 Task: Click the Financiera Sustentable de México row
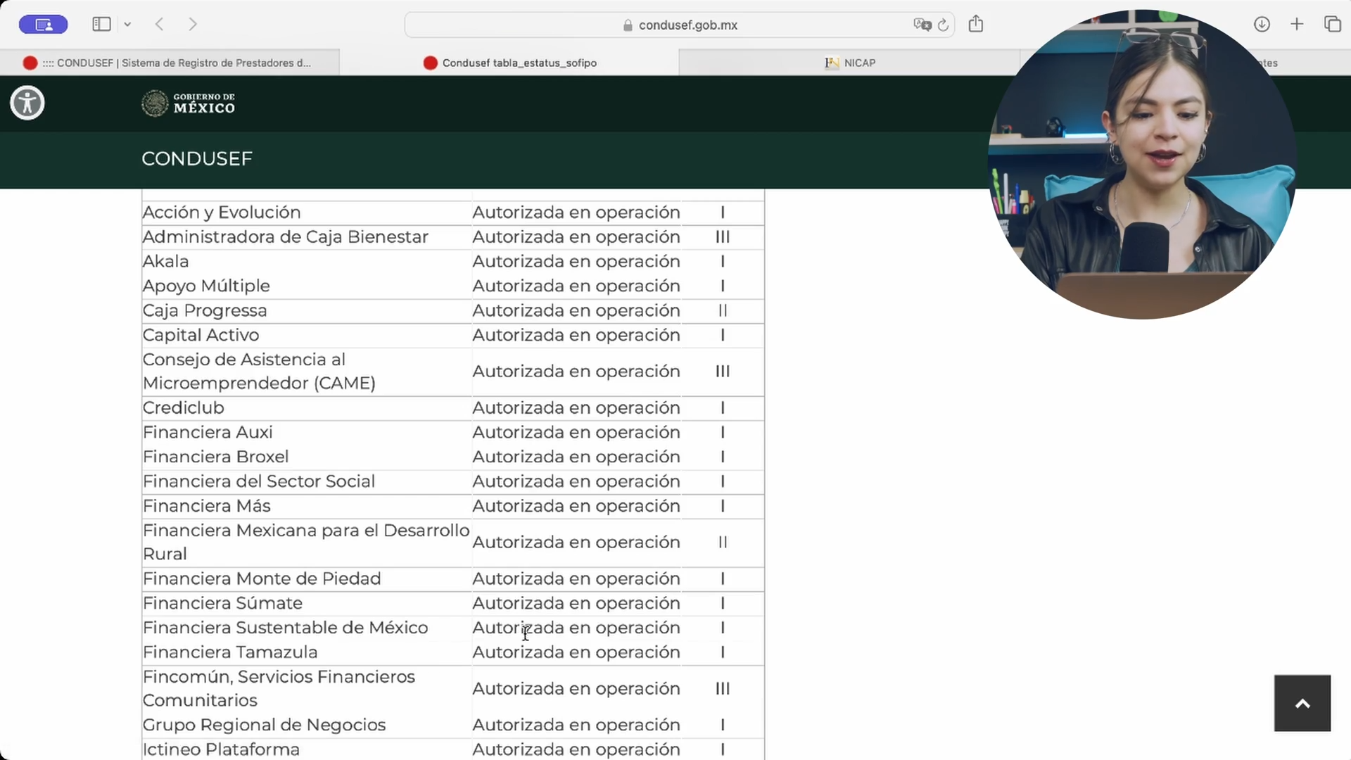click(x=285, y=628)
